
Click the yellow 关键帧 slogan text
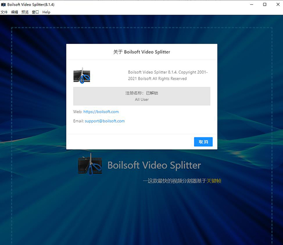[x=214, y=181]
